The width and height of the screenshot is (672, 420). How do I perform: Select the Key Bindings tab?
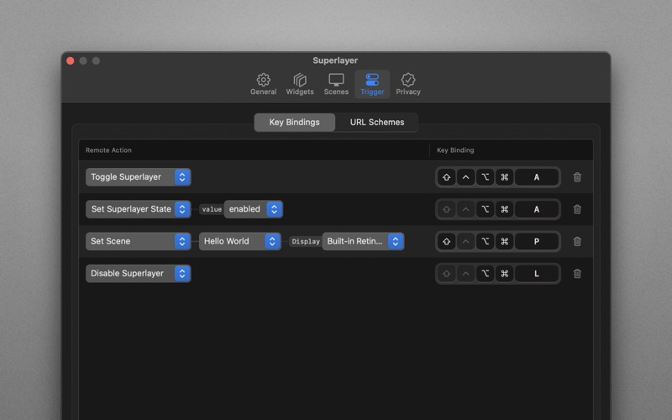point(294,123)
